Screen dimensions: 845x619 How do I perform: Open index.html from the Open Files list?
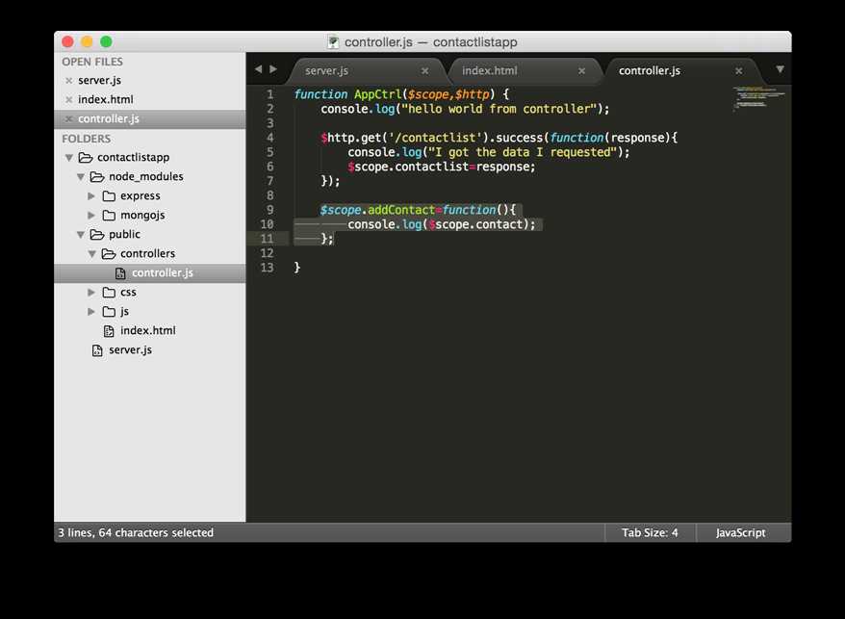pyautogui.click(x=106, y=100)
